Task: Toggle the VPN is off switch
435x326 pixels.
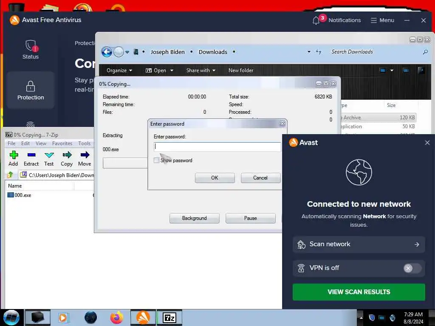Action: coord(412,268)
